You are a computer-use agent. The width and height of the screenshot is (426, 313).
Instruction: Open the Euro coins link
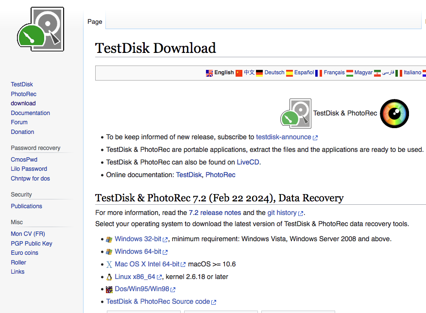click(x=24, y=253)
